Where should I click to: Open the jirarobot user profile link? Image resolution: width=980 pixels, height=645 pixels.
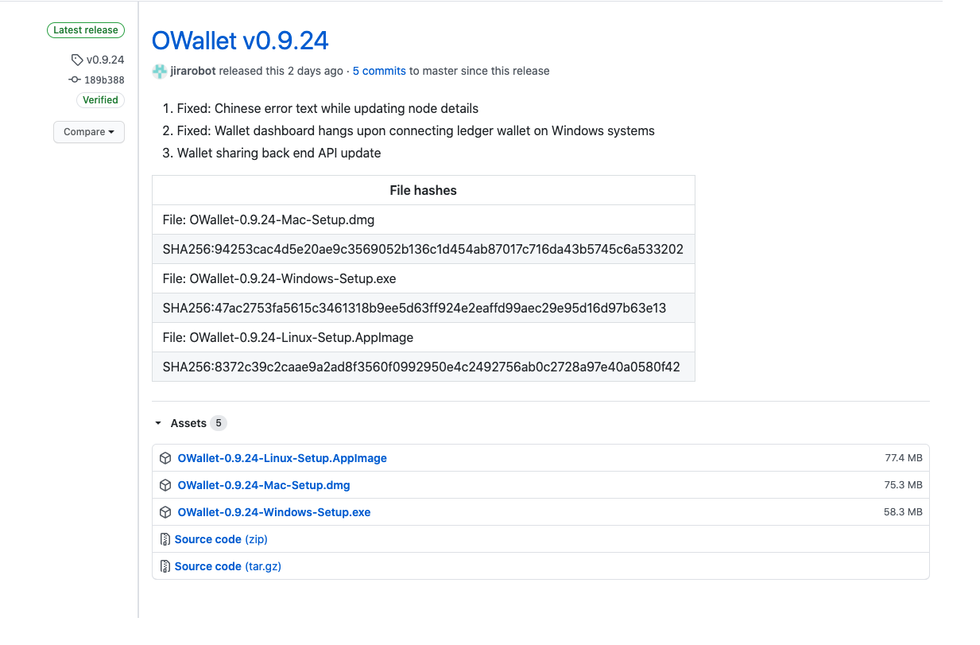[x=192, y=71]
